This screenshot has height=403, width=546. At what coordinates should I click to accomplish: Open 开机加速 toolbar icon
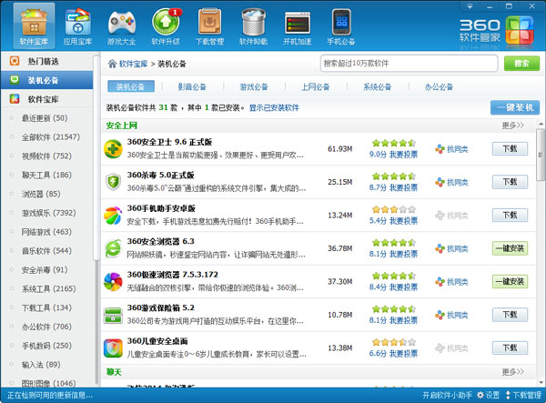point(297,26)
